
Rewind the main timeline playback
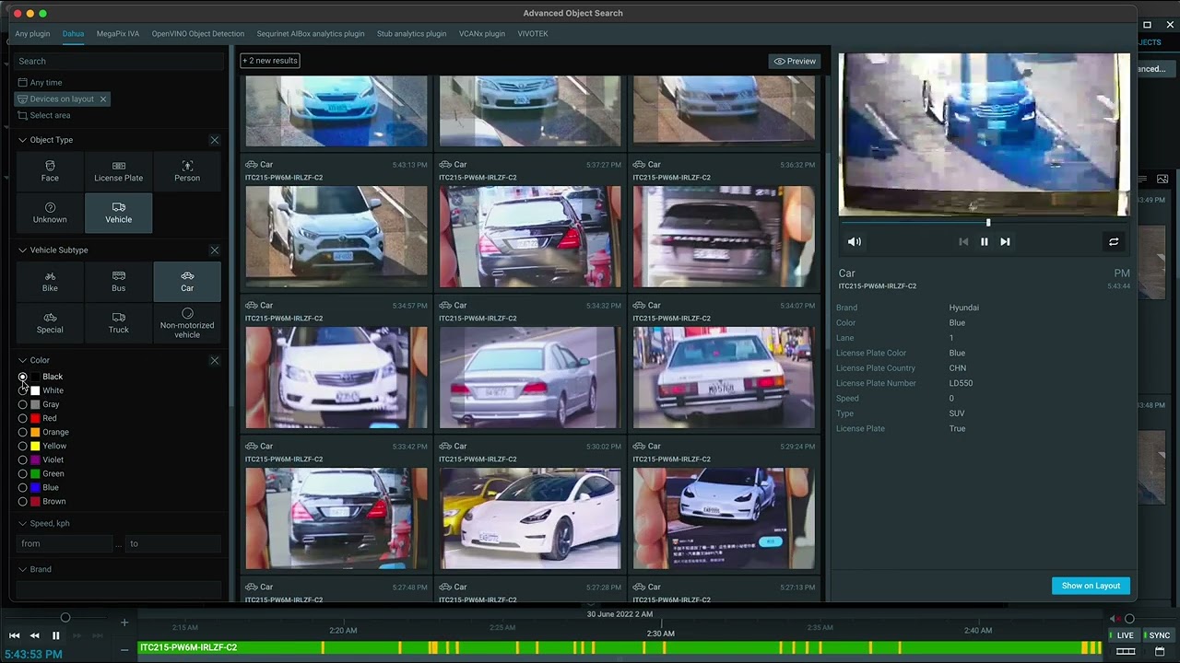point(34,635)
